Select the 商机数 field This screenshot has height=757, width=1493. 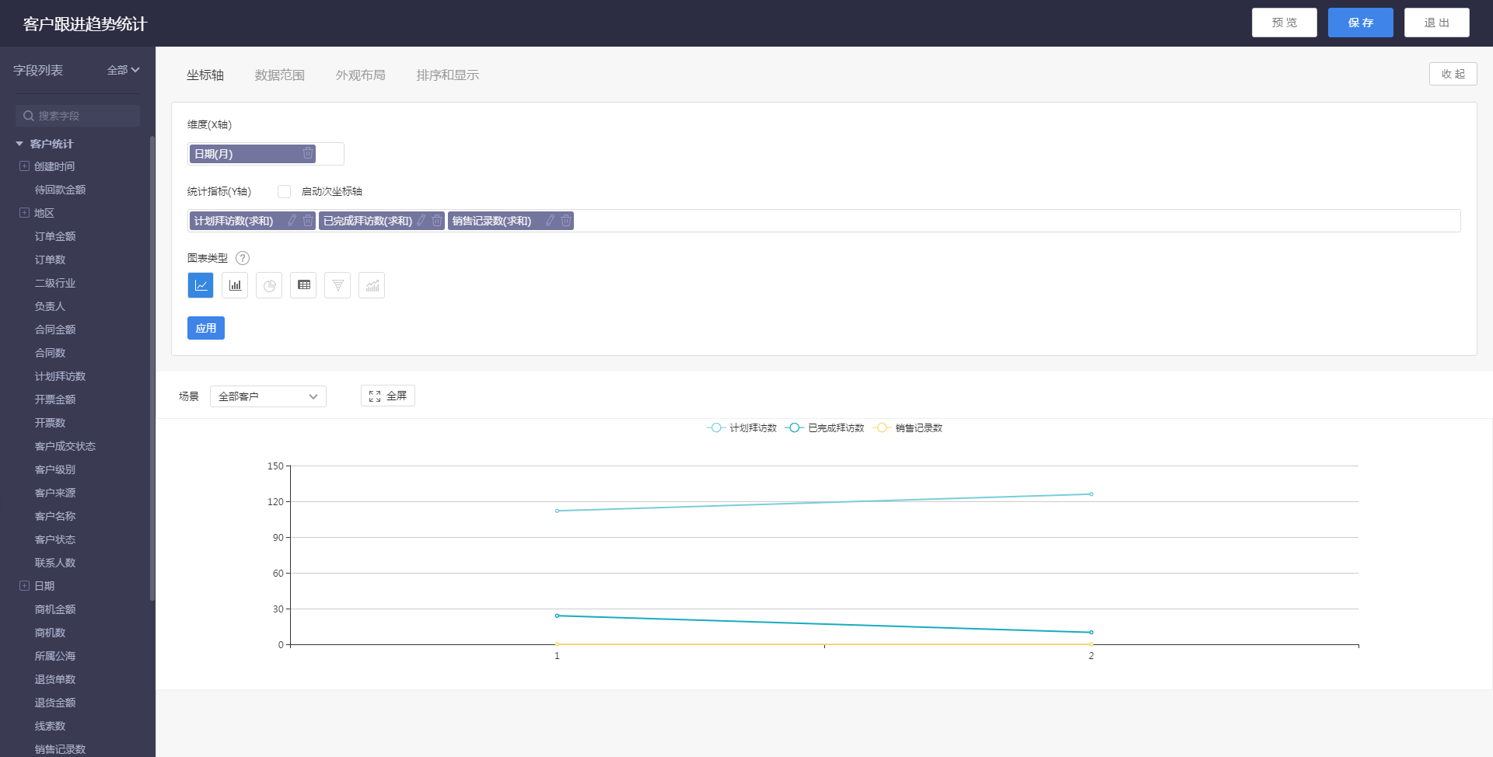point(51,633)
